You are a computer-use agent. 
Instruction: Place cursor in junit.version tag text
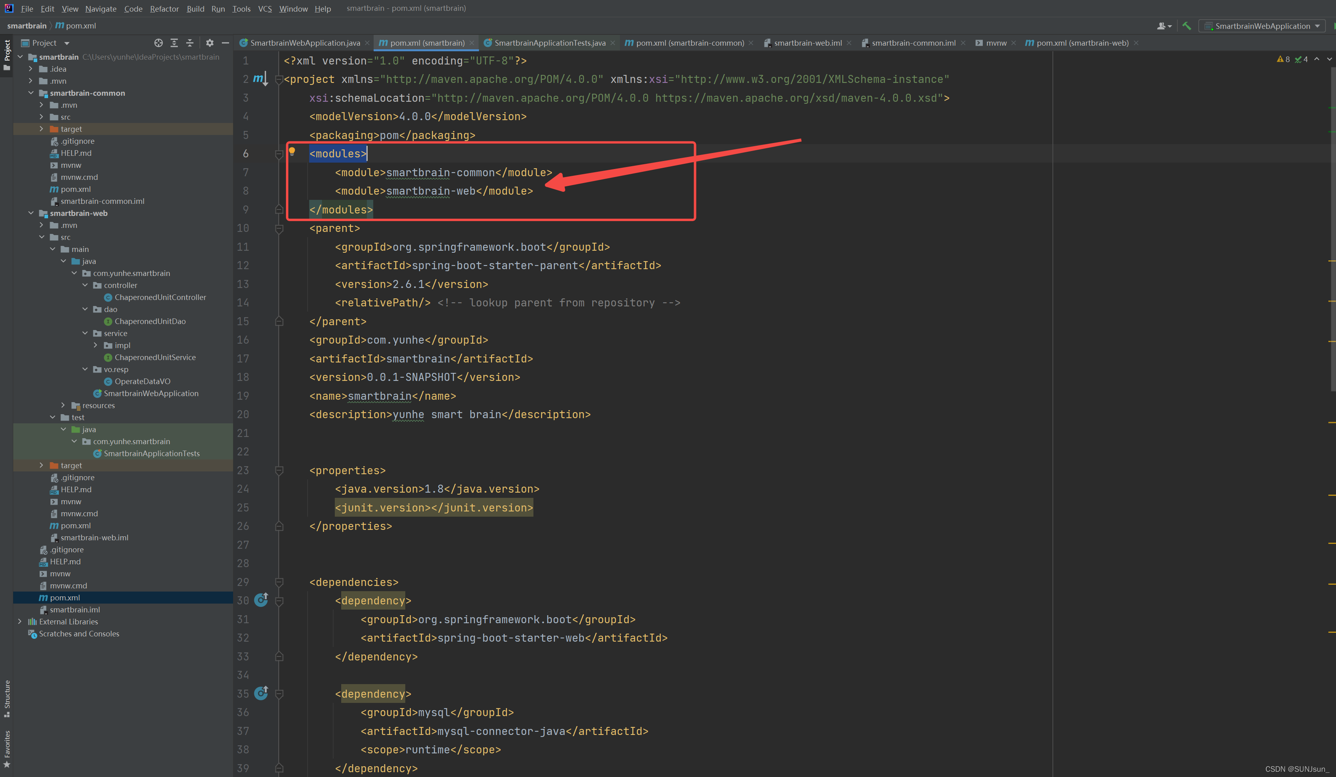(434, 507)
